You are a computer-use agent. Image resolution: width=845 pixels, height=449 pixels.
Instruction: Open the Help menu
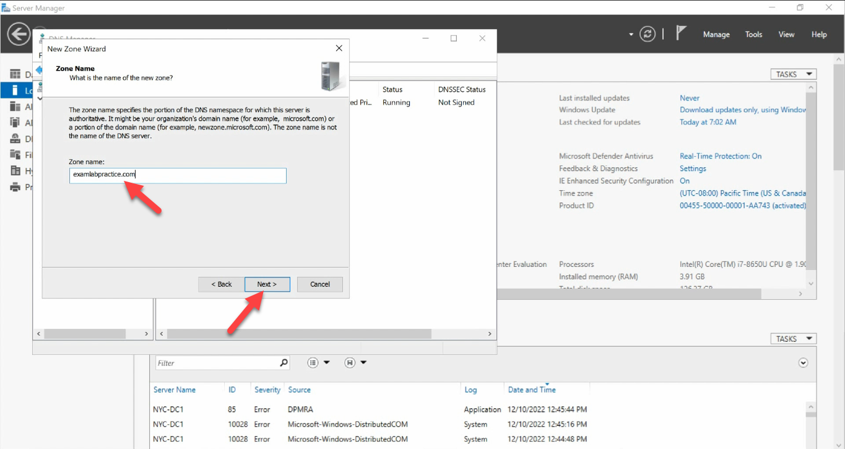tap(819, 35)
